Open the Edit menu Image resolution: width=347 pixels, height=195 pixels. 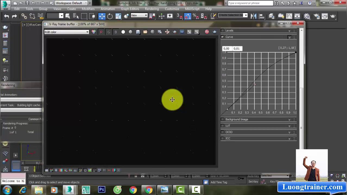pos(17,9)
